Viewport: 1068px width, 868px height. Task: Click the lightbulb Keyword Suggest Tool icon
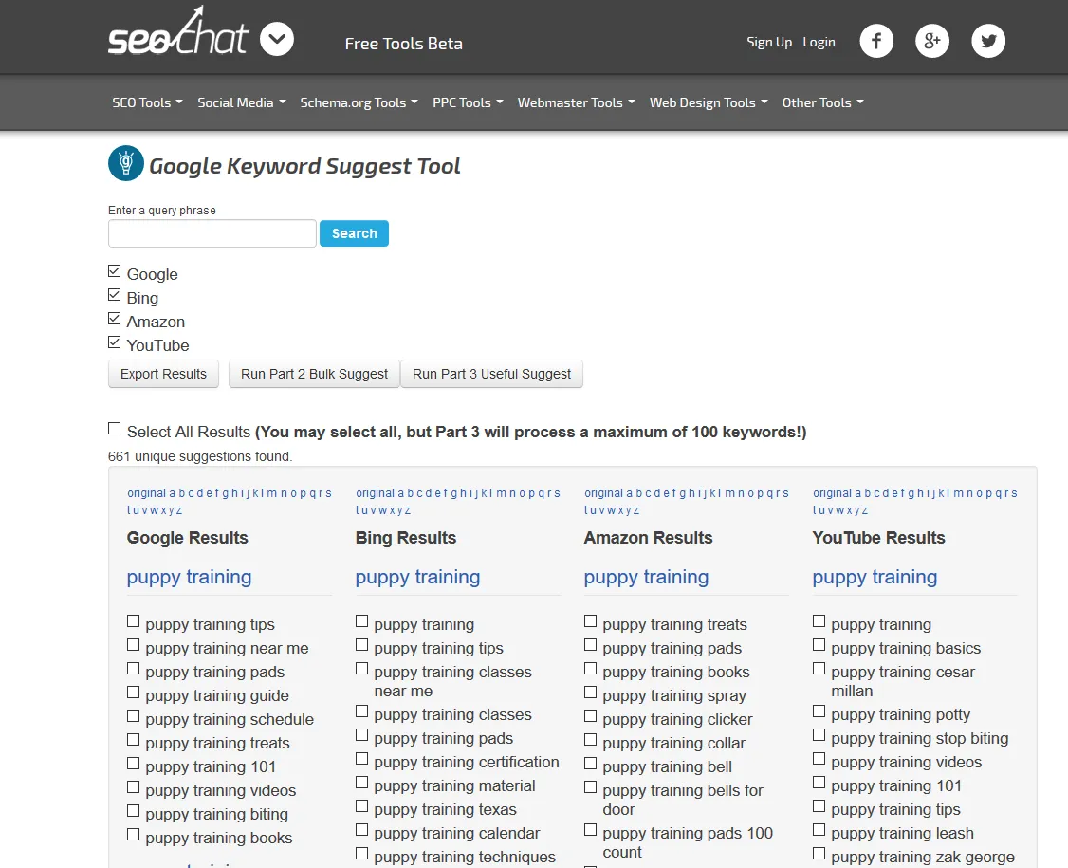point(126,163)
